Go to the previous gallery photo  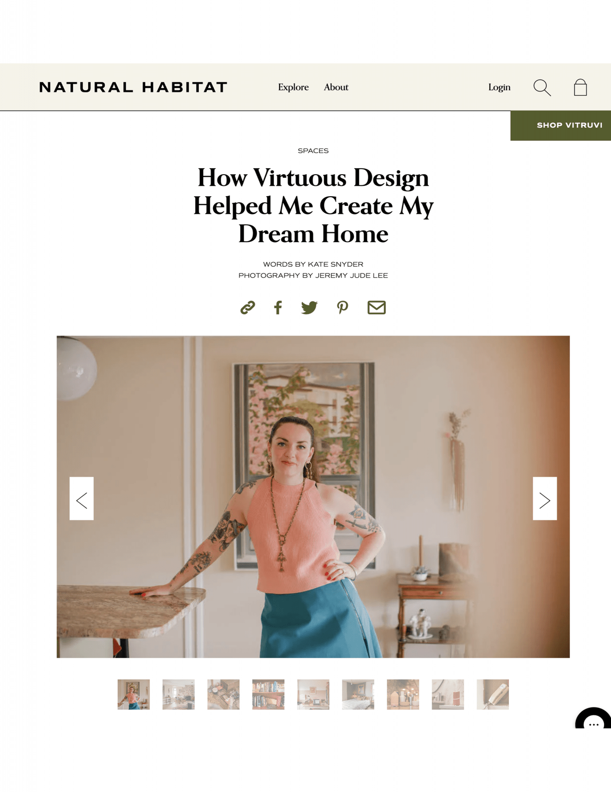tap(81, 499)
